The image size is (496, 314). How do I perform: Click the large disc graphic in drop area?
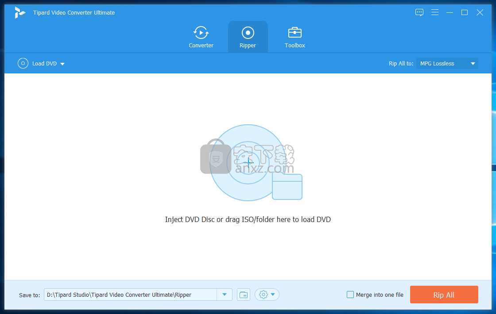(248, 161)
